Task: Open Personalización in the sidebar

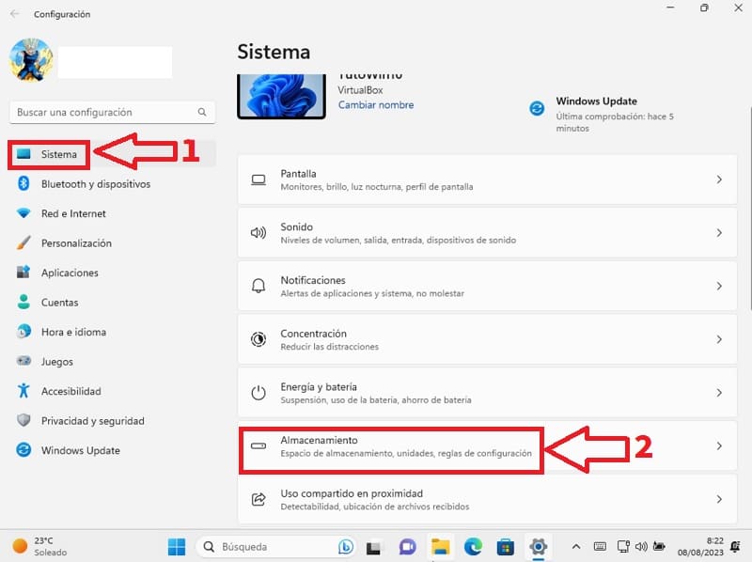Action: 76,243
